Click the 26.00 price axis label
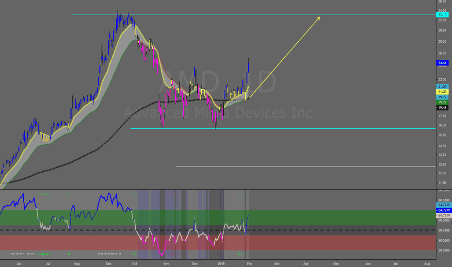 click(442, 53)
